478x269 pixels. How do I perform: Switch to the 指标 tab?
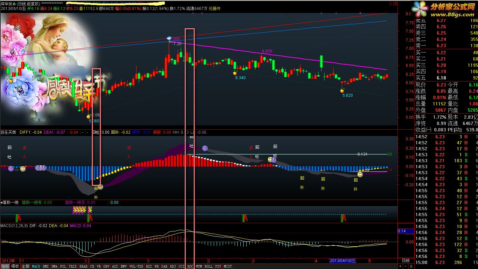(5, 266)
